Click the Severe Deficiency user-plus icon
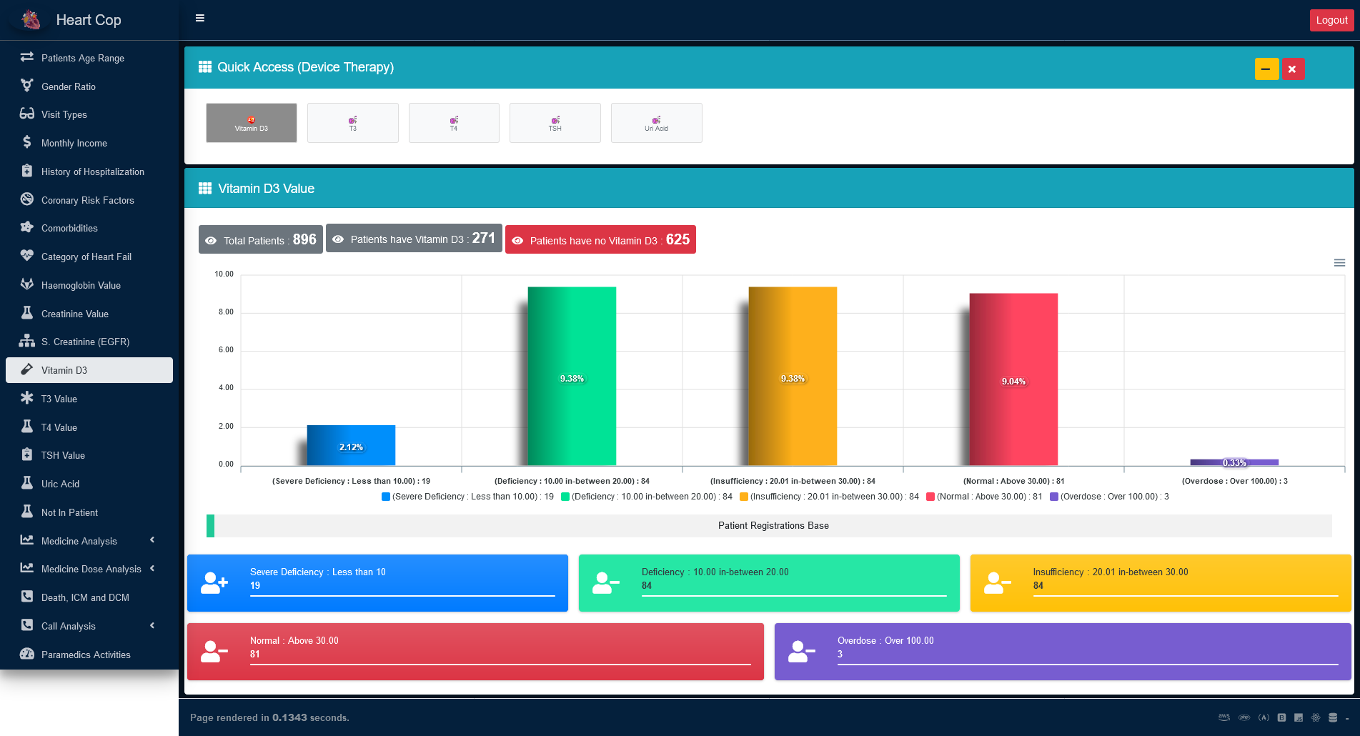 pyautogui.click(x=214, y=583)
